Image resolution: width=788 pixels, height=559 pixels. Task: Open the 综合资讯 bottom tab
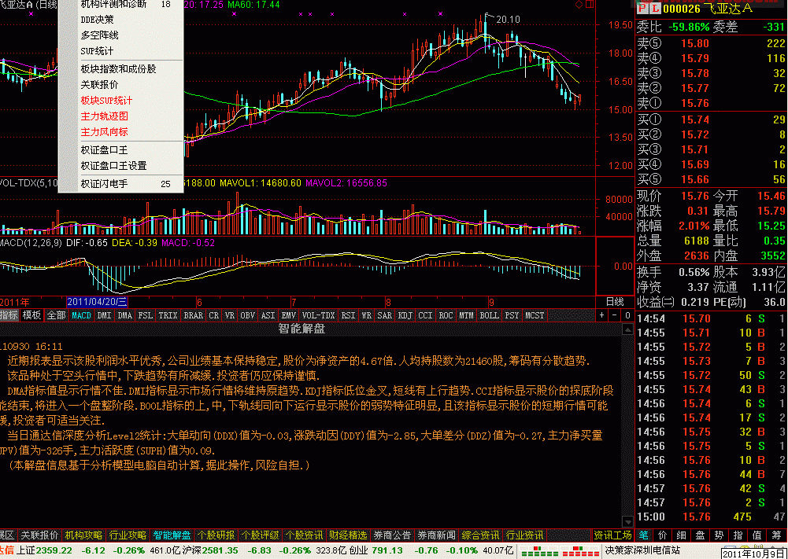click(x=481, y=535)
